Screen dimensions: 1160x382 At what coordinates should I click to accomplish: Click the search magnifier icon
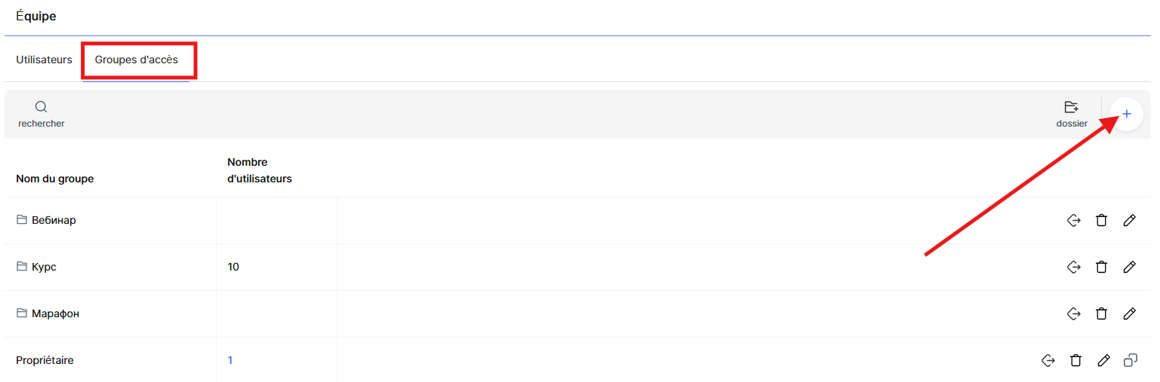(x=42, y=107)
